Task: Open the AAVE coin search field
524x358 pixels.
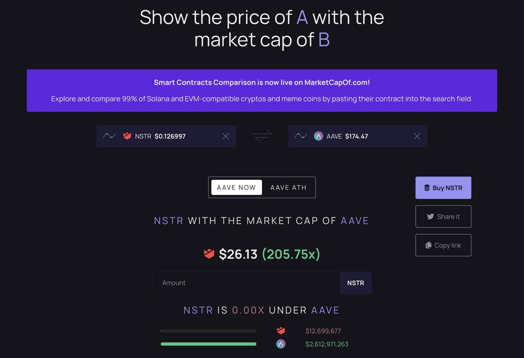Action: (358, 136)
